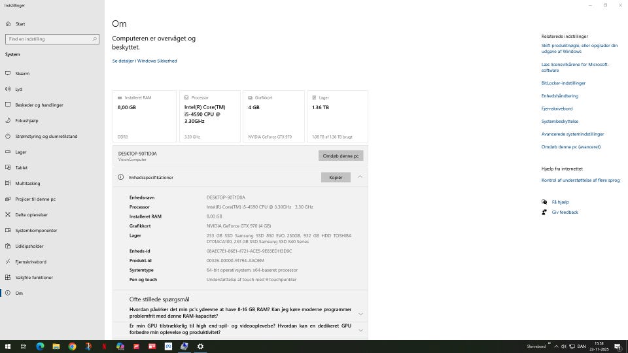Image resolution: width=628 pixels, height=353 pixels.
Task: Open Netflix from the taskbar
Action: (104, 346)
